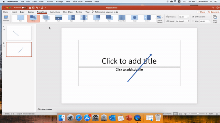Click the status bar Comments button
Screen dimensions: 220x123
click(x=167, y=114)
